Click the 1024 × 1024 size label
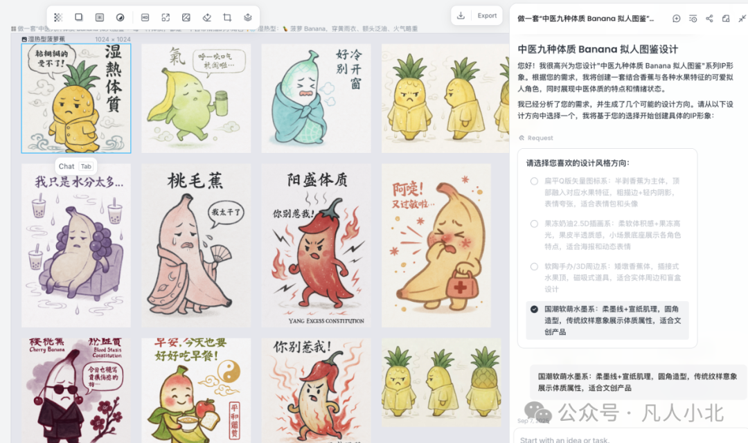Image resolution: width=748 pixels, height=443 pixels. [113, 39]
